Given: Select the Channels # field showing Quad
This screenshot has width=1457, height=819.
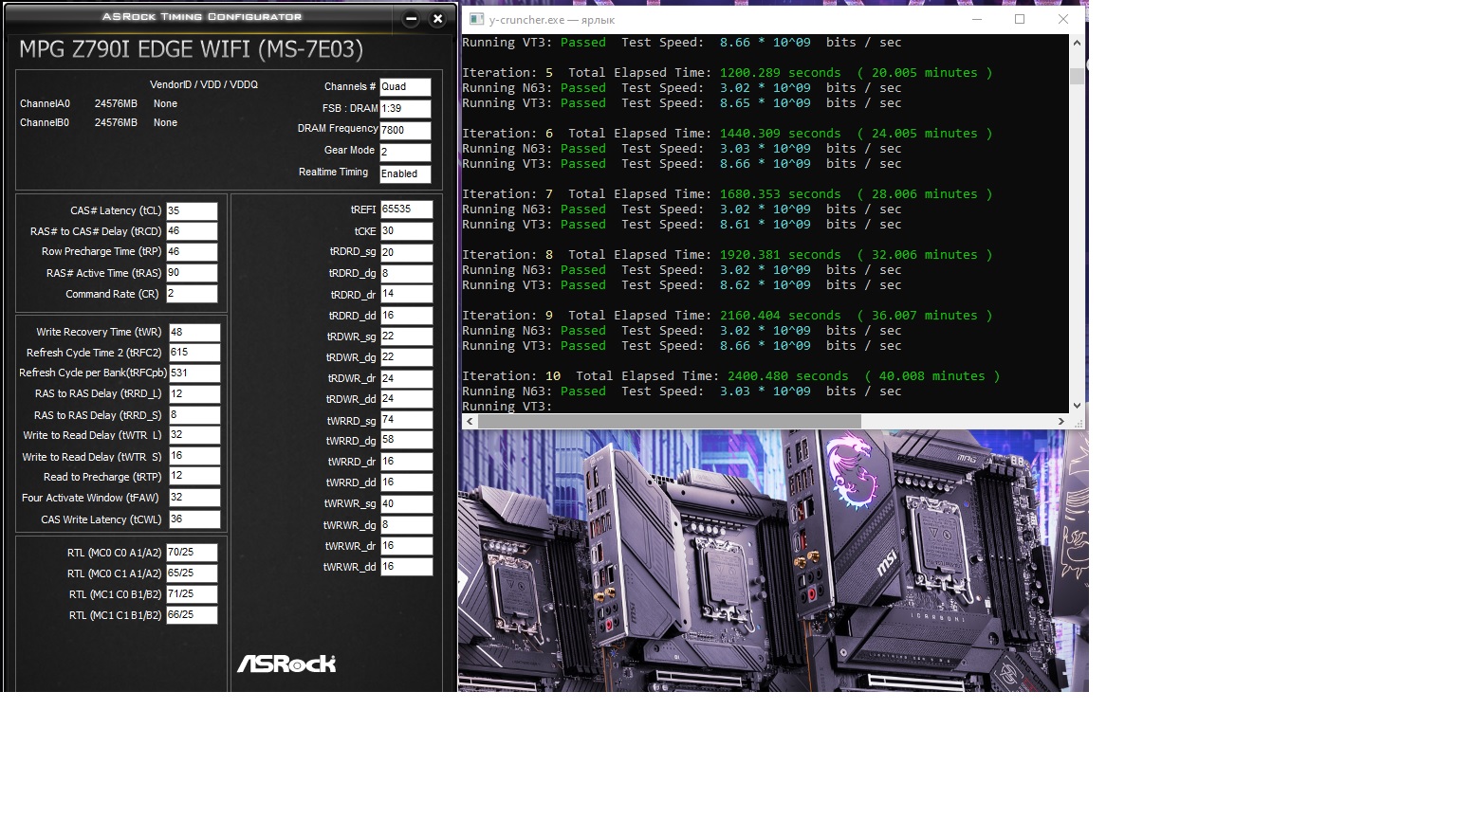Looking at the screenshot, I should (x=405, y=86).
